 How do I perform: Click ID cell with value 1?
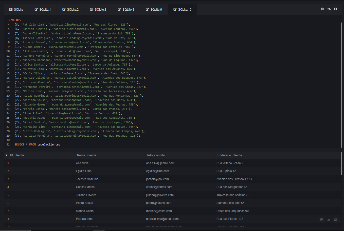coord(8,163)
